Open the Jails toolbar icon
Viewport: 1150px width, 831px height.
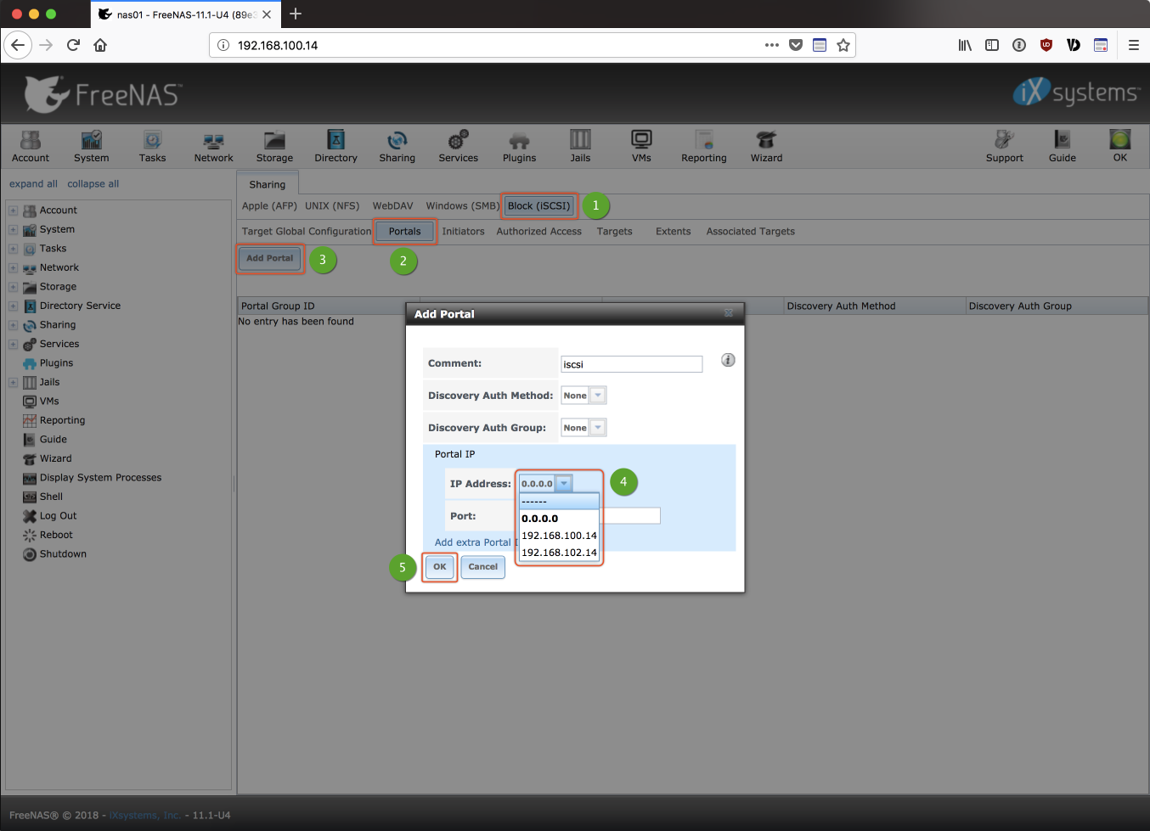[580, 145]
